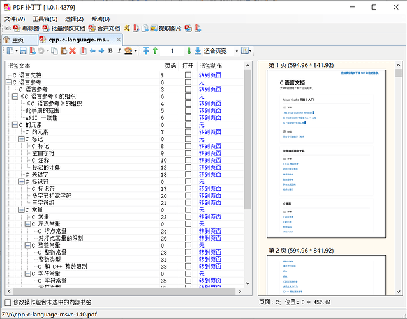
Task: Check 打开 box for ANSI 一致性 row
Action: pyautogui.click(x=188, y=118)
